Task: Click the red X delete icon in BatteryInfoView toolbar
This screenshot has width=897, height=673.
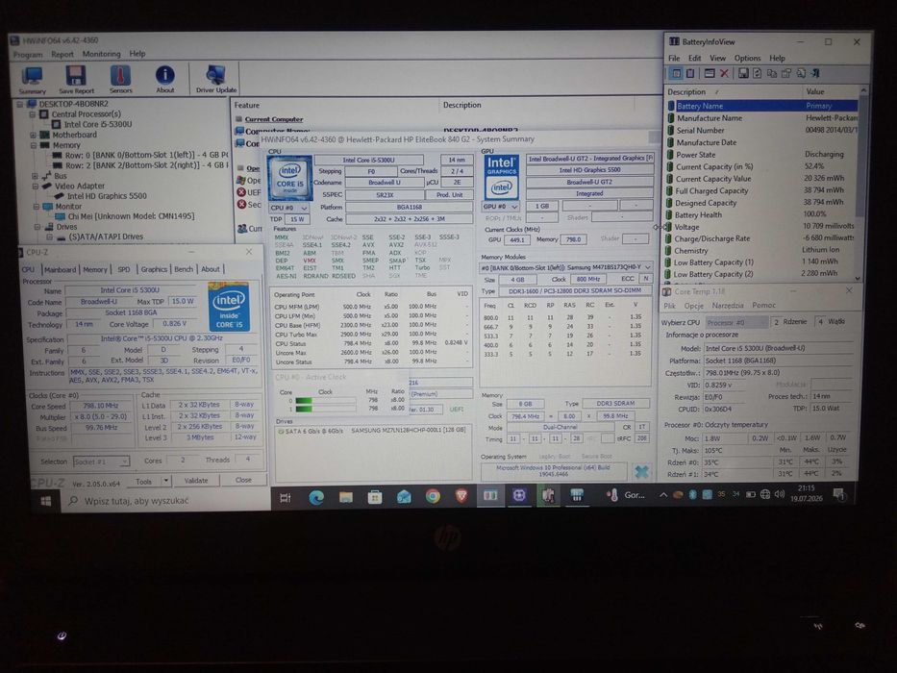Action: [724, 73]
